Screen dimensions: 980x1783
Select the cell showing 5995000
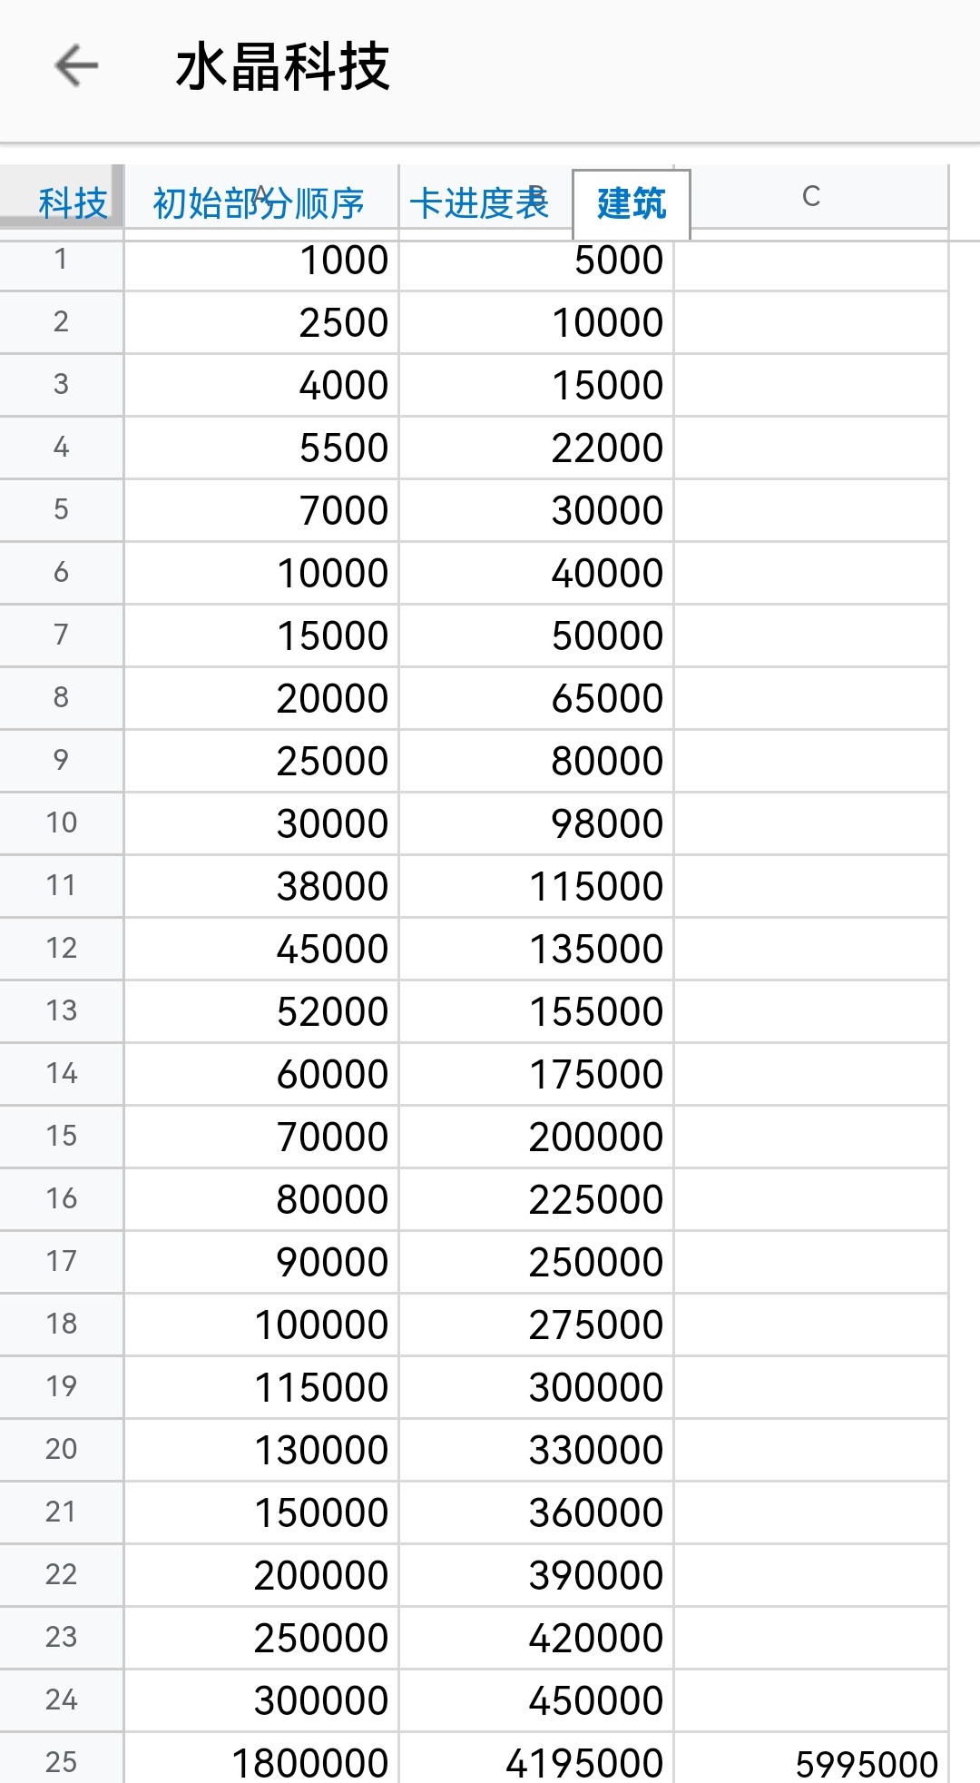[811, 1763]
